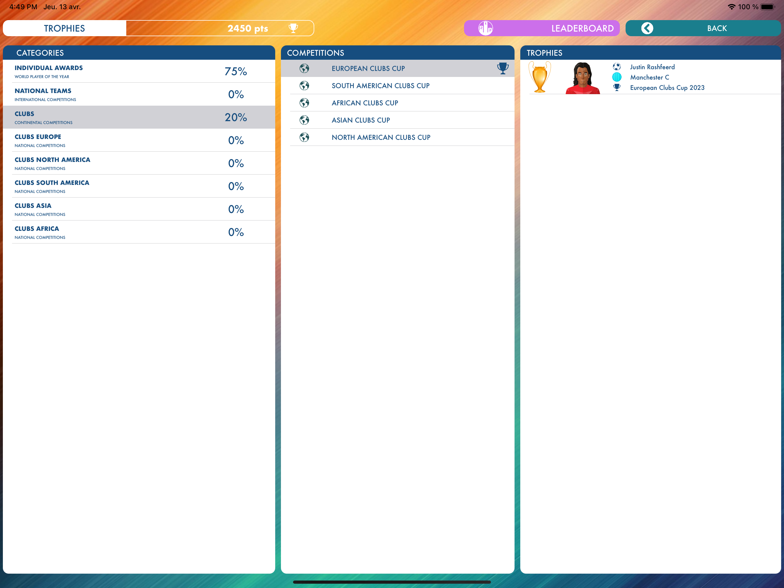Image resolution: width=784 pixels, height=588 pixels.
Task: Click the 20% Clubs progress value
Action: coord(236,117)
